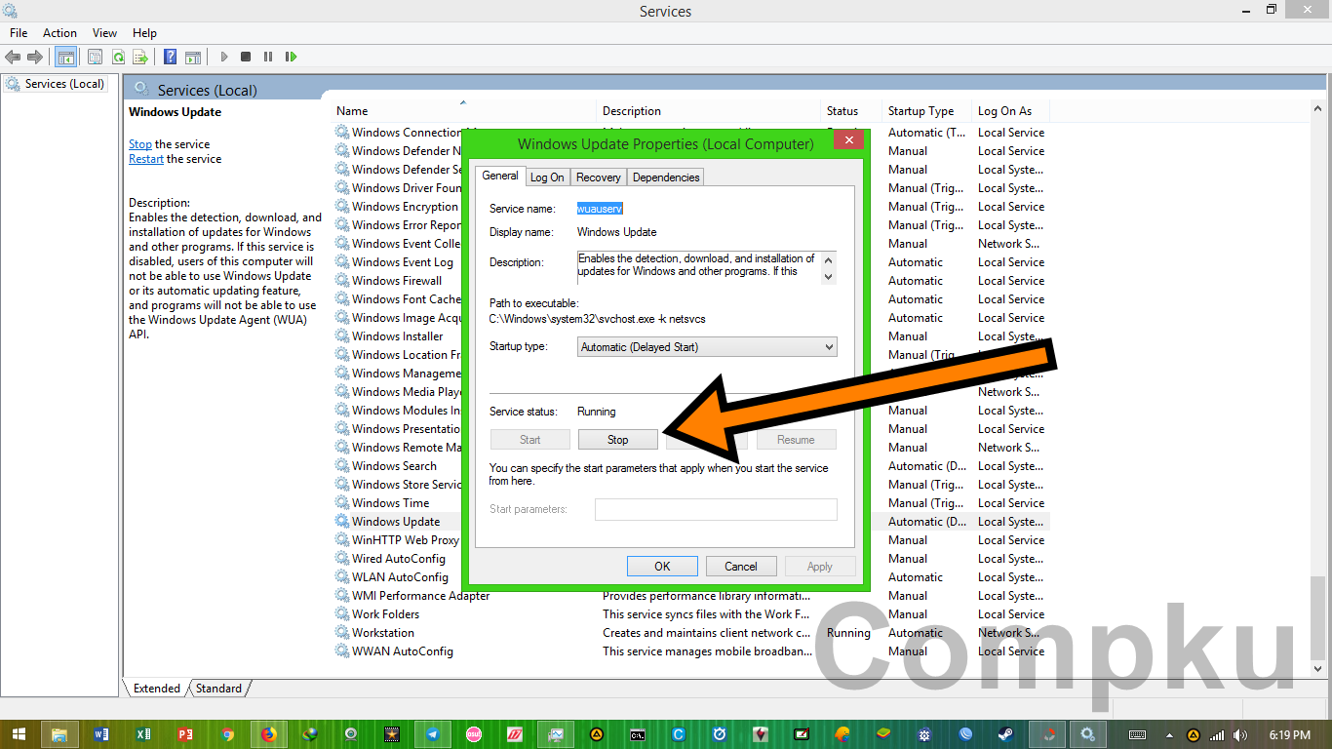Click the gear icon beside Windows Firewall
The width and height of the screenshot is (1332, 749).
[x=342, y=280]
